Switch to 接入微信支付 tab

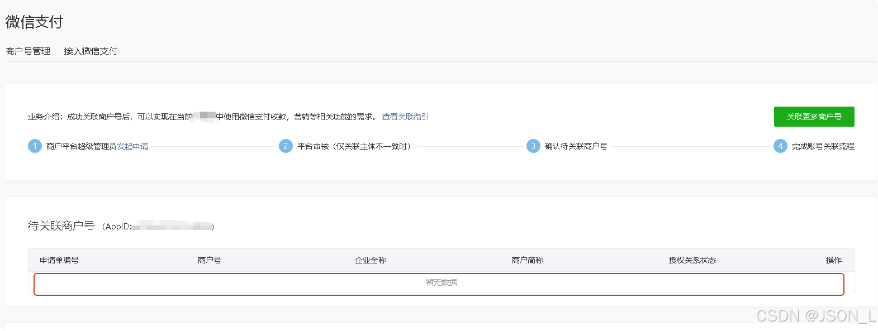[x=91, y=51]
